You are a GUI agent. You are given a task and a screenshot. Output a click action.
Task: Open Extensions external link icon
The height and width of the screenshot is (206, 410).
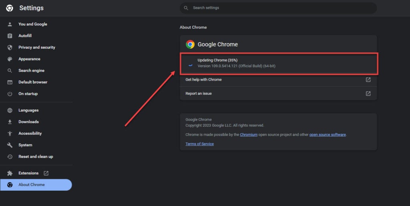[x=46, y=173]
